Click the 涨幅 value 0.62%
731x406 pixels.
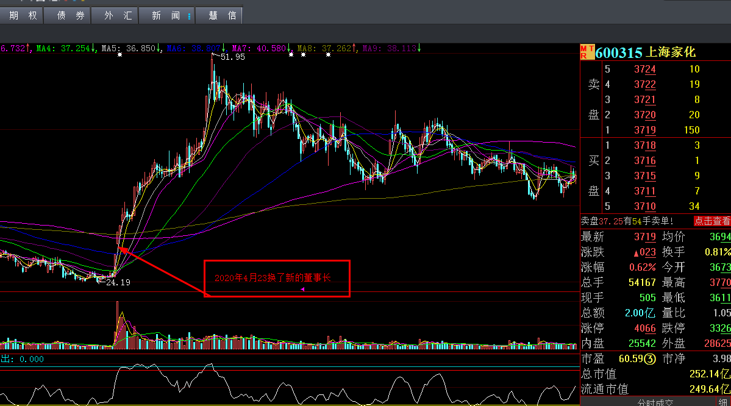643,268
